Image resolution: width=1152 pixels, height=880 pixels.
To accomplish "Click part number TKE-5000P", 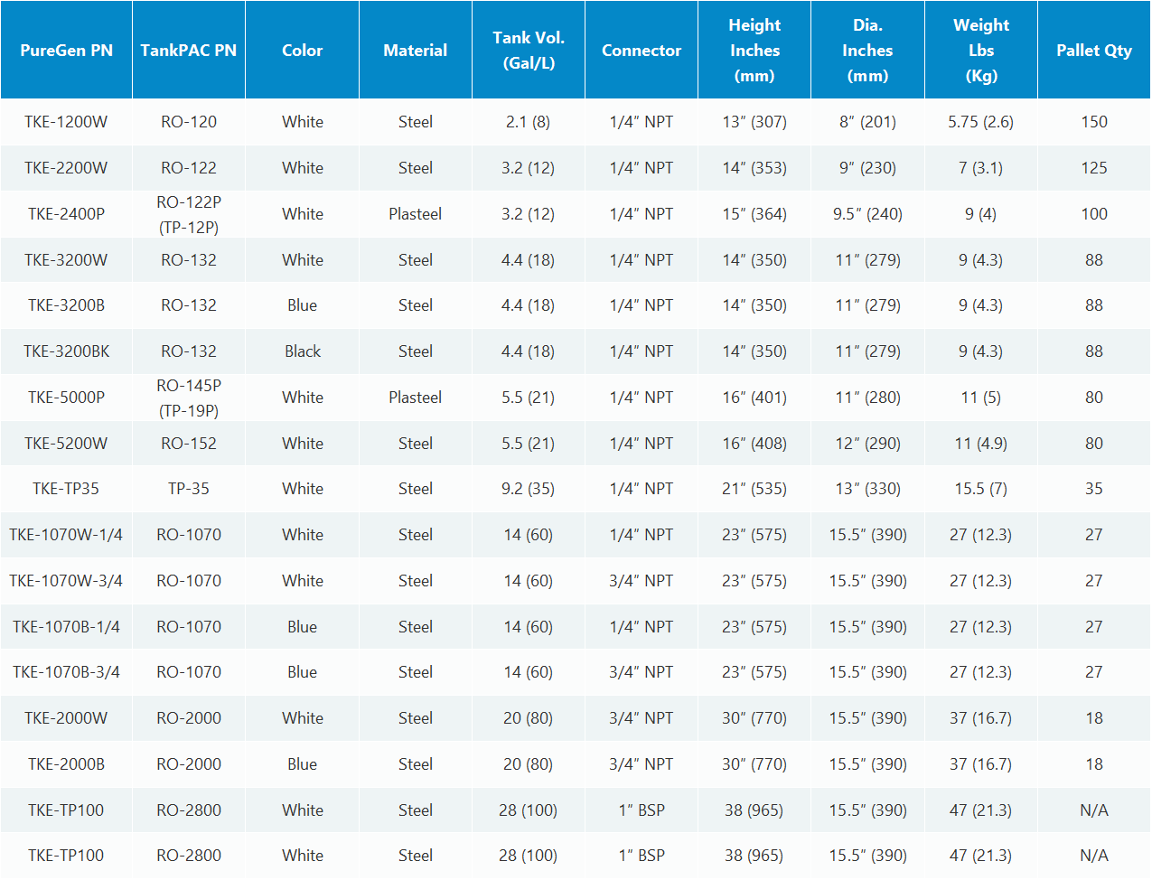I will coord(66,398).
